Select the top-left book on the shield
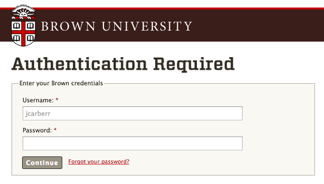 (17, 26)
